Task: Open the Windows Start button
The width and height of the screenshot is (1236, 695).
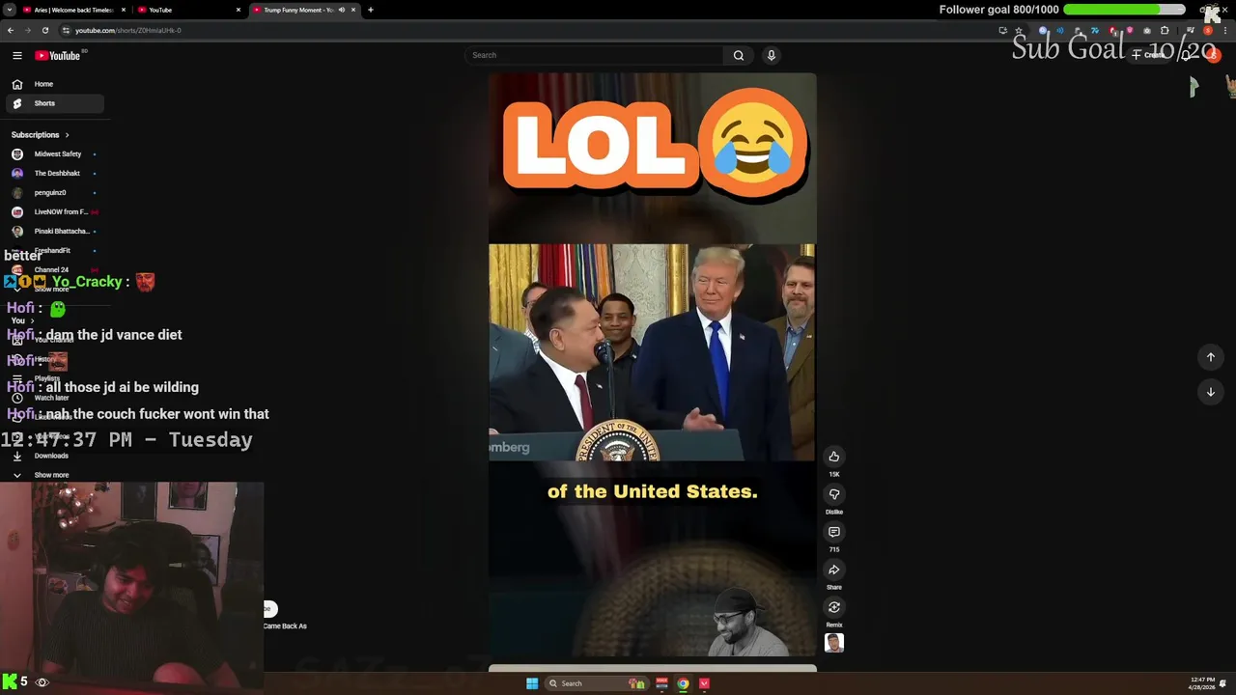Action: (532, 683)
